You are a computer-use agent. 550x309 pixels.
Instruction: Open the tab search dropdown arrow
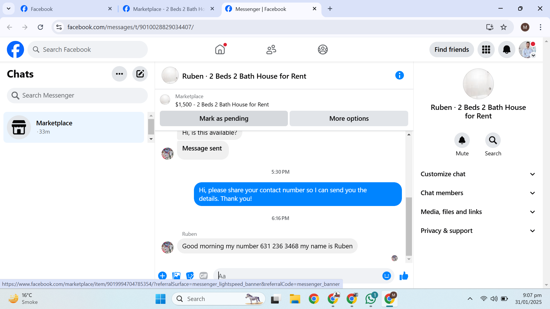(9, 9)
